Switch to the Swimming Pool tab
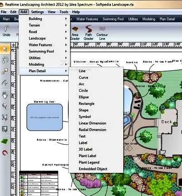This screenshot has height=196, width=182. (113, 19)
